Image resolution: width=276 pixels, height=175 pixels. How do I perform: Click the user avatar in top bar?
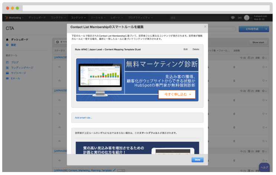click(247, 17)
